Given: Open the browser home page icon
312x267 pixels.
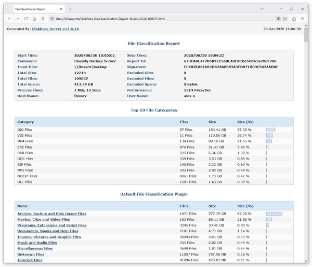Looking at the screenshot, I should (x=34, y=19).
